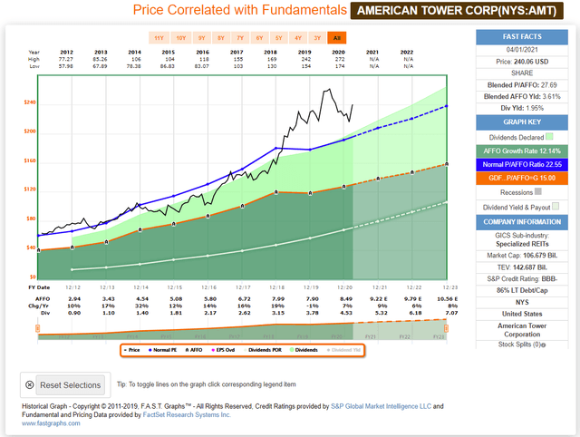This screenshot has width=580, height=437.
Task: Toggle Dividends POR legend item
Action: pos(263,350)
